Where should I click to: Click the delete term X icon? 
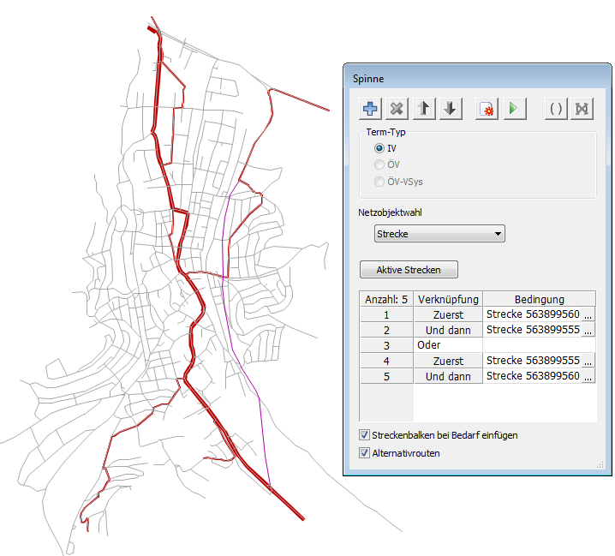397,109
